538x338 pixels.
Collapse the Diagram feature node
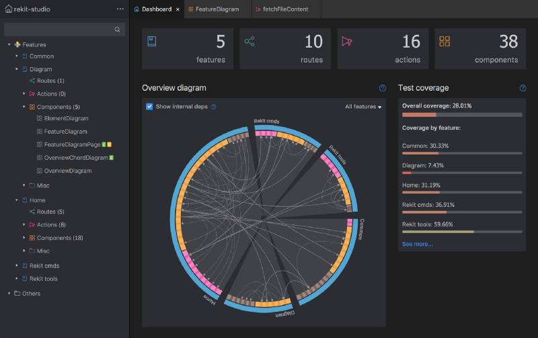click(x=16, y=69)
